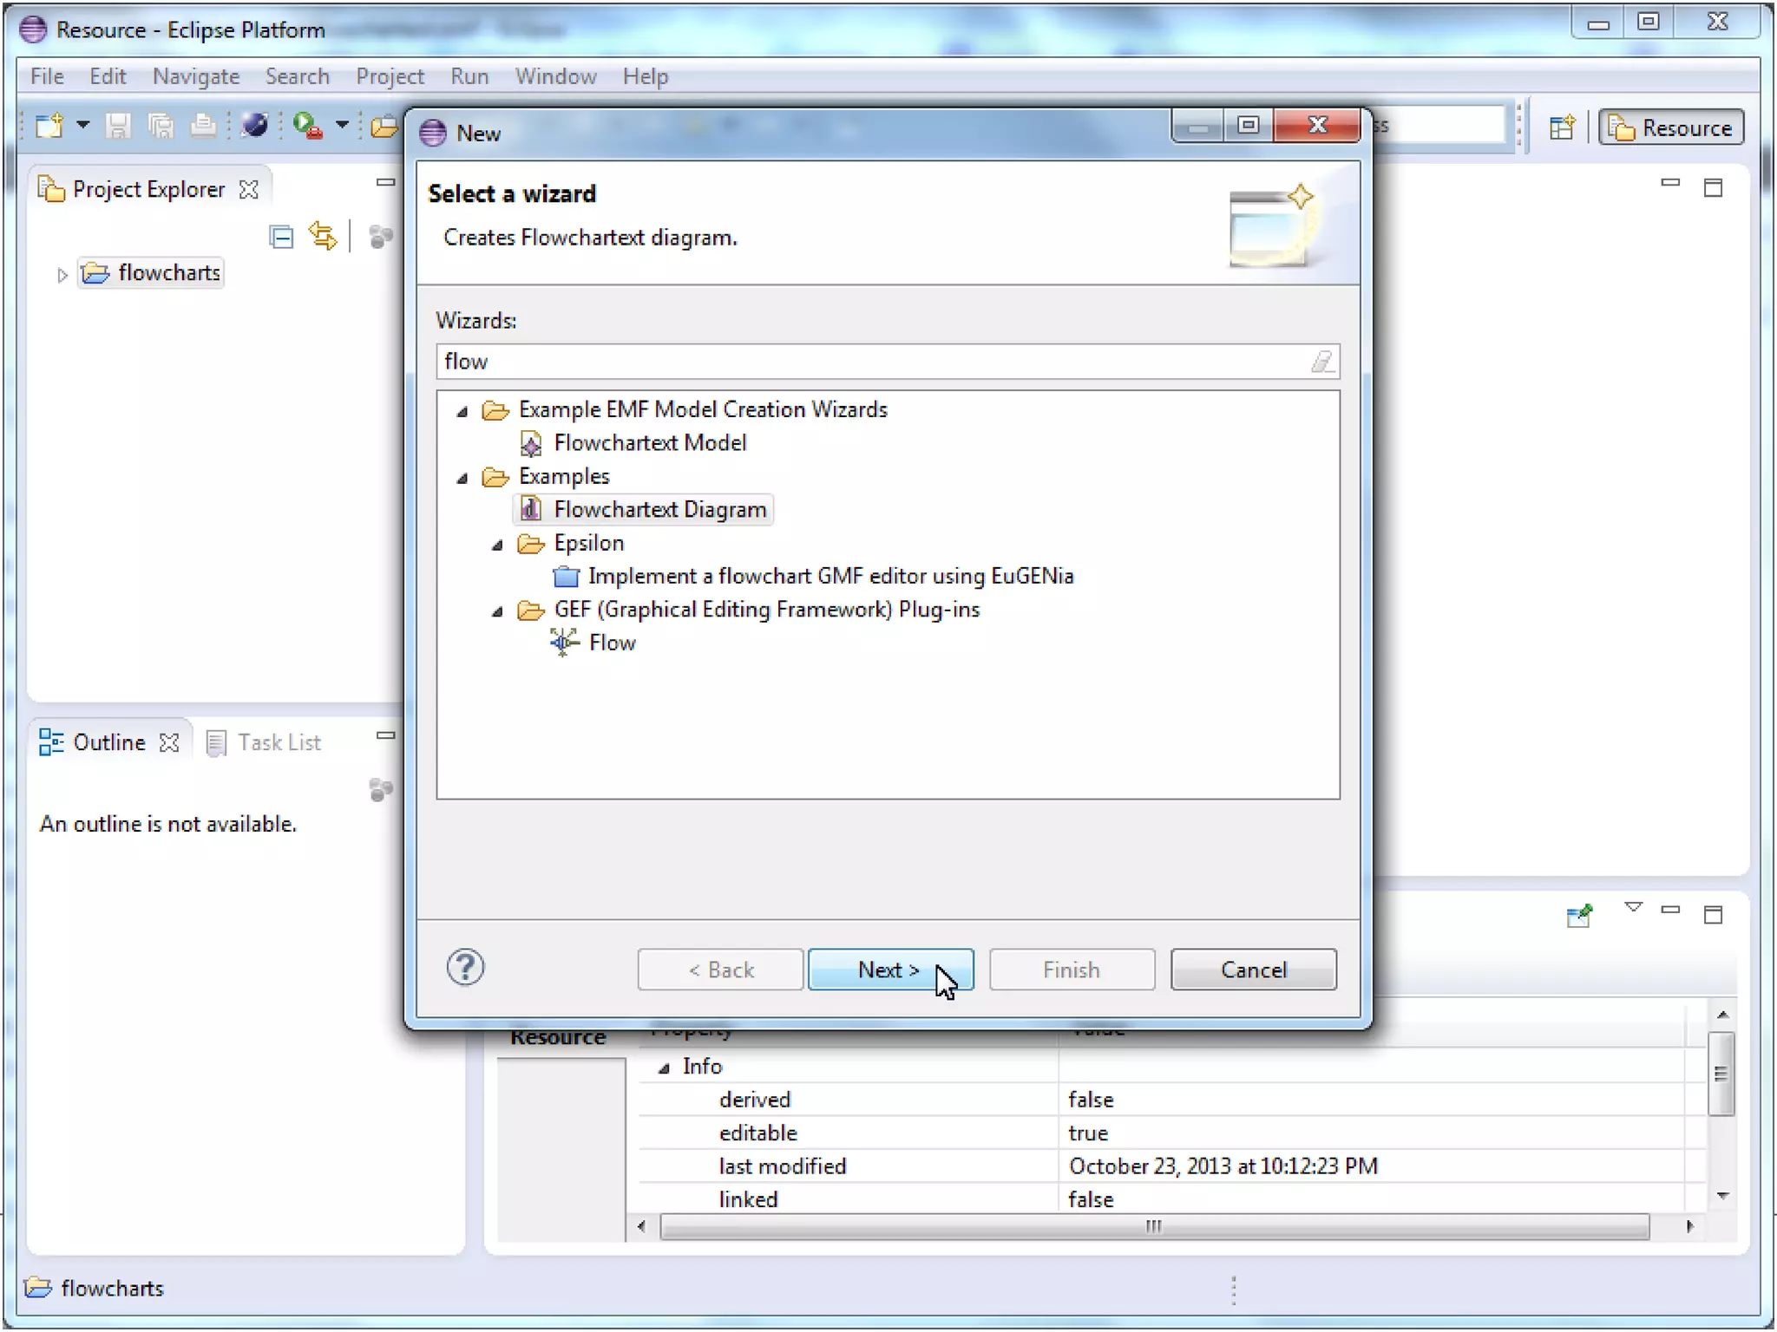
Task: Switch to the Task List tab
Action: coord(279,742)
